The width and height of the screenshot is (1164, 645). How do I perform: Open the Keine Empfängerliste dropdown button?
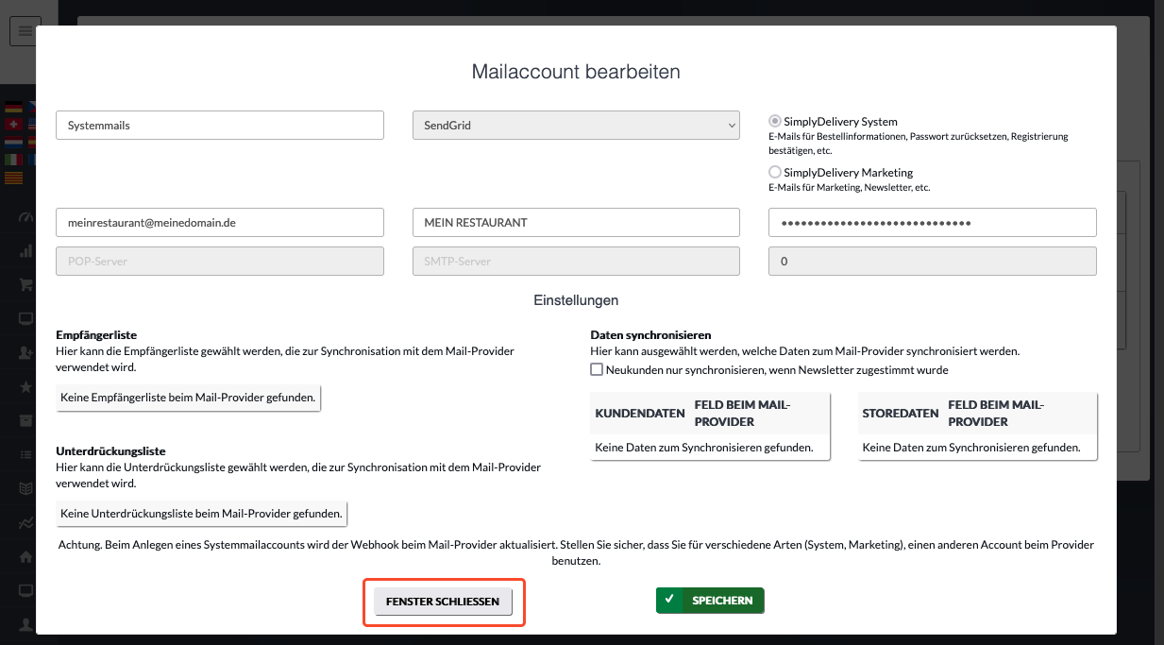[x=189, y=398]
